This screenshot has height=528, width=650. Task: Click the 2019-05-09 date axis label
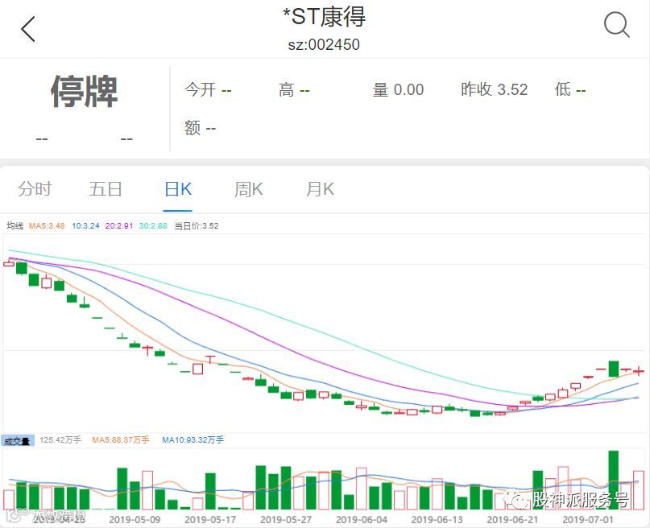135,519
